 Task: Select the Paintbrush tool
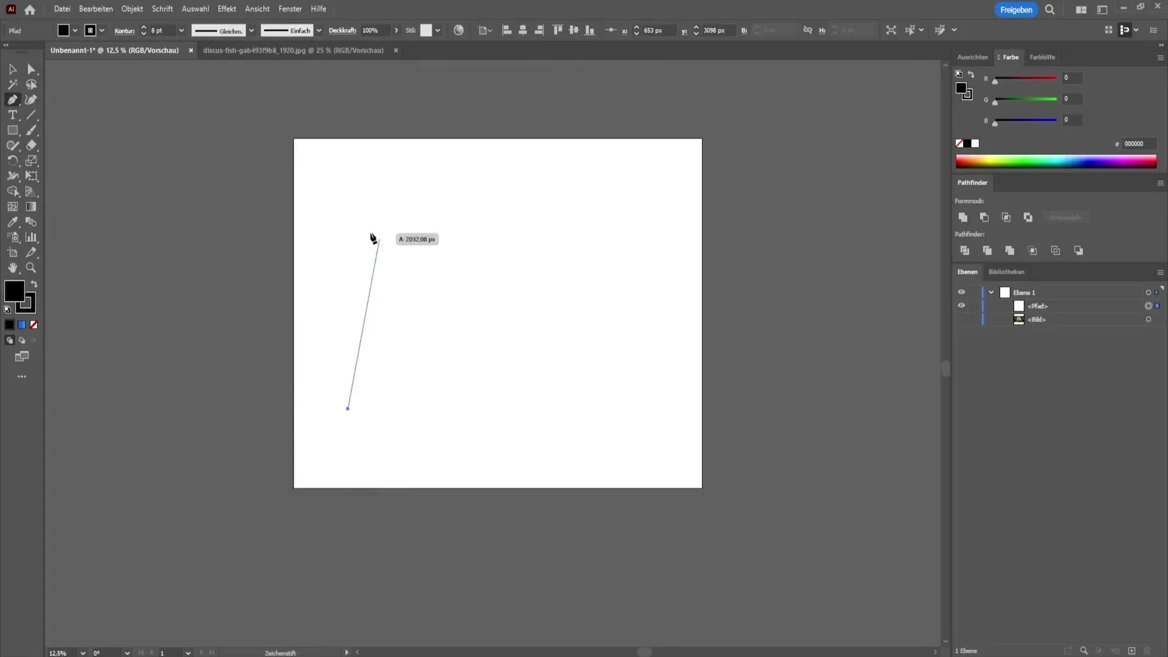pos(32,130)
